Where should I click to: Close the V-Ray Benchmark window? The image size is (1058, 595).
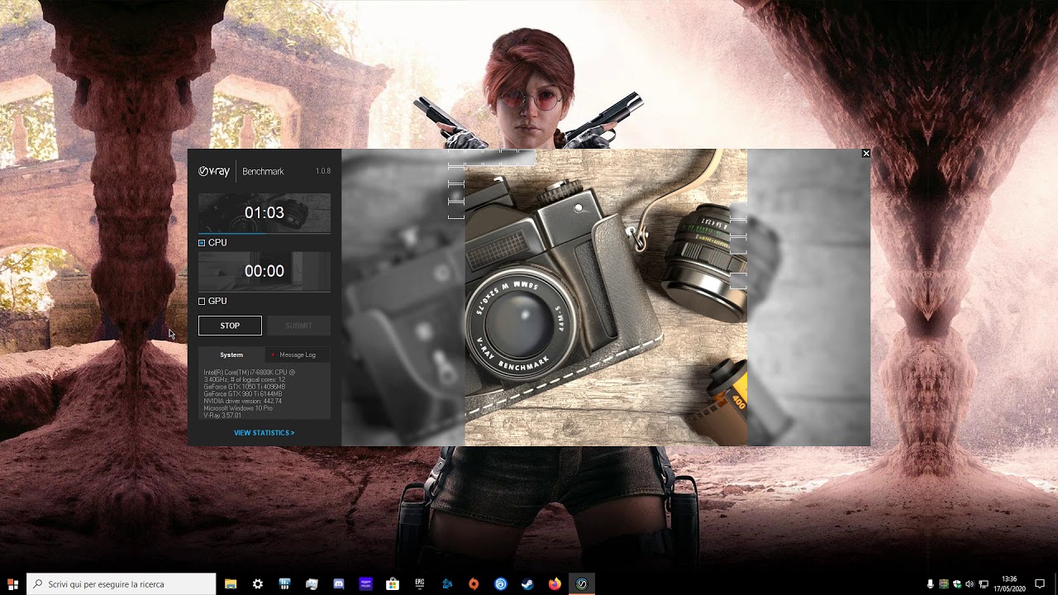click(866, 153)
